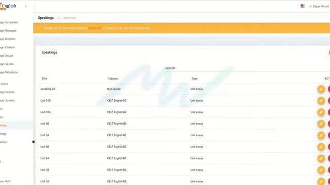Viewport: 330px width, 185px height.
Task: Open Manage Parents in sidebar
Action: (x=7, y=64)
